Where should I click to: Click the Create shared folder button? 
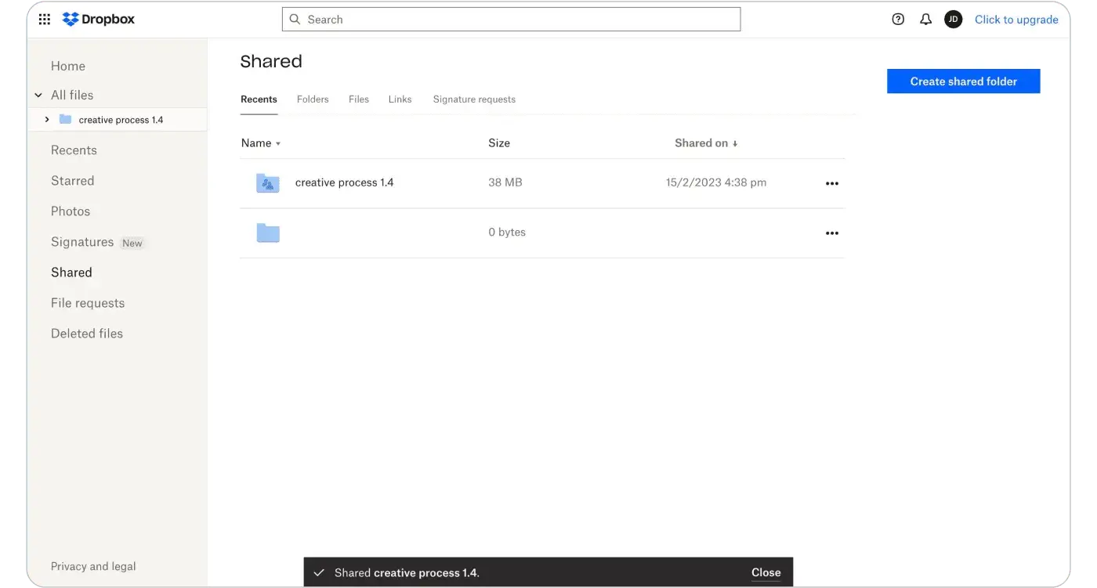(963, 81)
